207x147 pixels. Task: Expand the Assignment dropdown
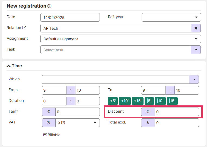click(120, 39)
